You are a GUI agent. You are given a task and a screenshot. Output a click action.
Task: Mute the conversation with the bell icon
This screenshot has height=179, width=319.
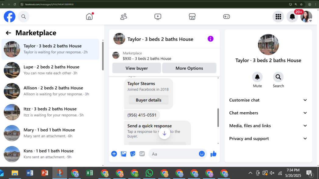pyautogui.click(x=257, y=77)
